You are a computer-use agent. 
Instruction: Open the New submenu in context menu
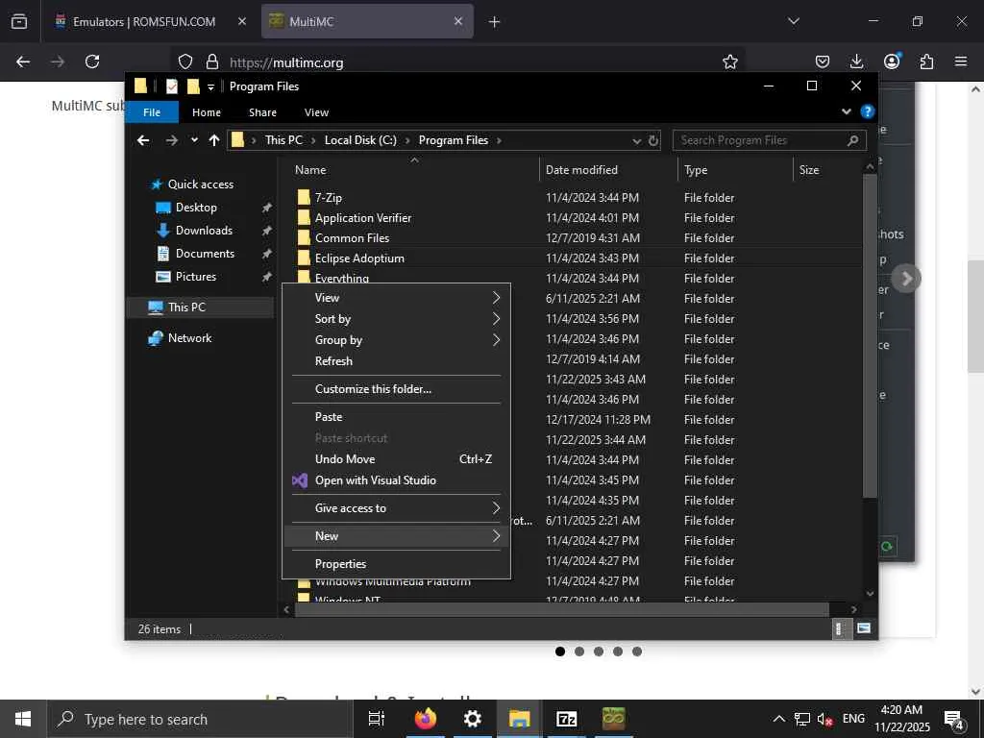[397, 536]
